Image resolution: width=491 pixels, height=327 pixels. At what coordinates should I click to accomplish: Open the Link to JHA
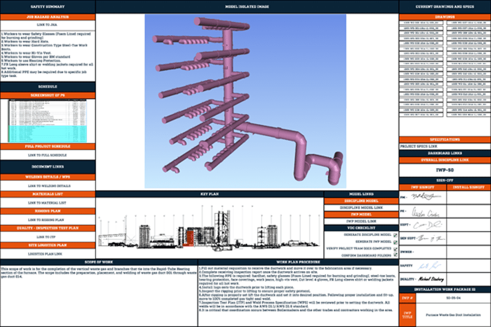click(x=47, y=25)
